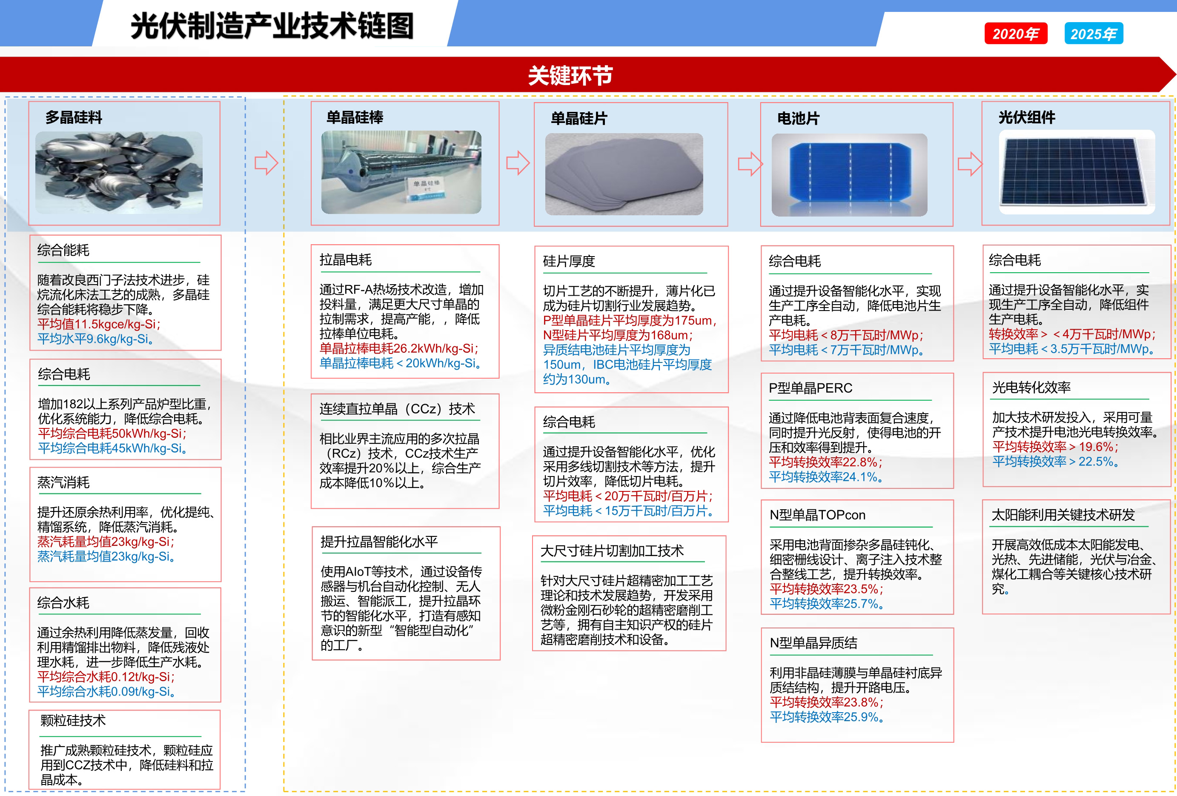Screen dimensions: 1177x796
Task: Click the N型单晶TOPcon card title
Action: click(817, 515)
